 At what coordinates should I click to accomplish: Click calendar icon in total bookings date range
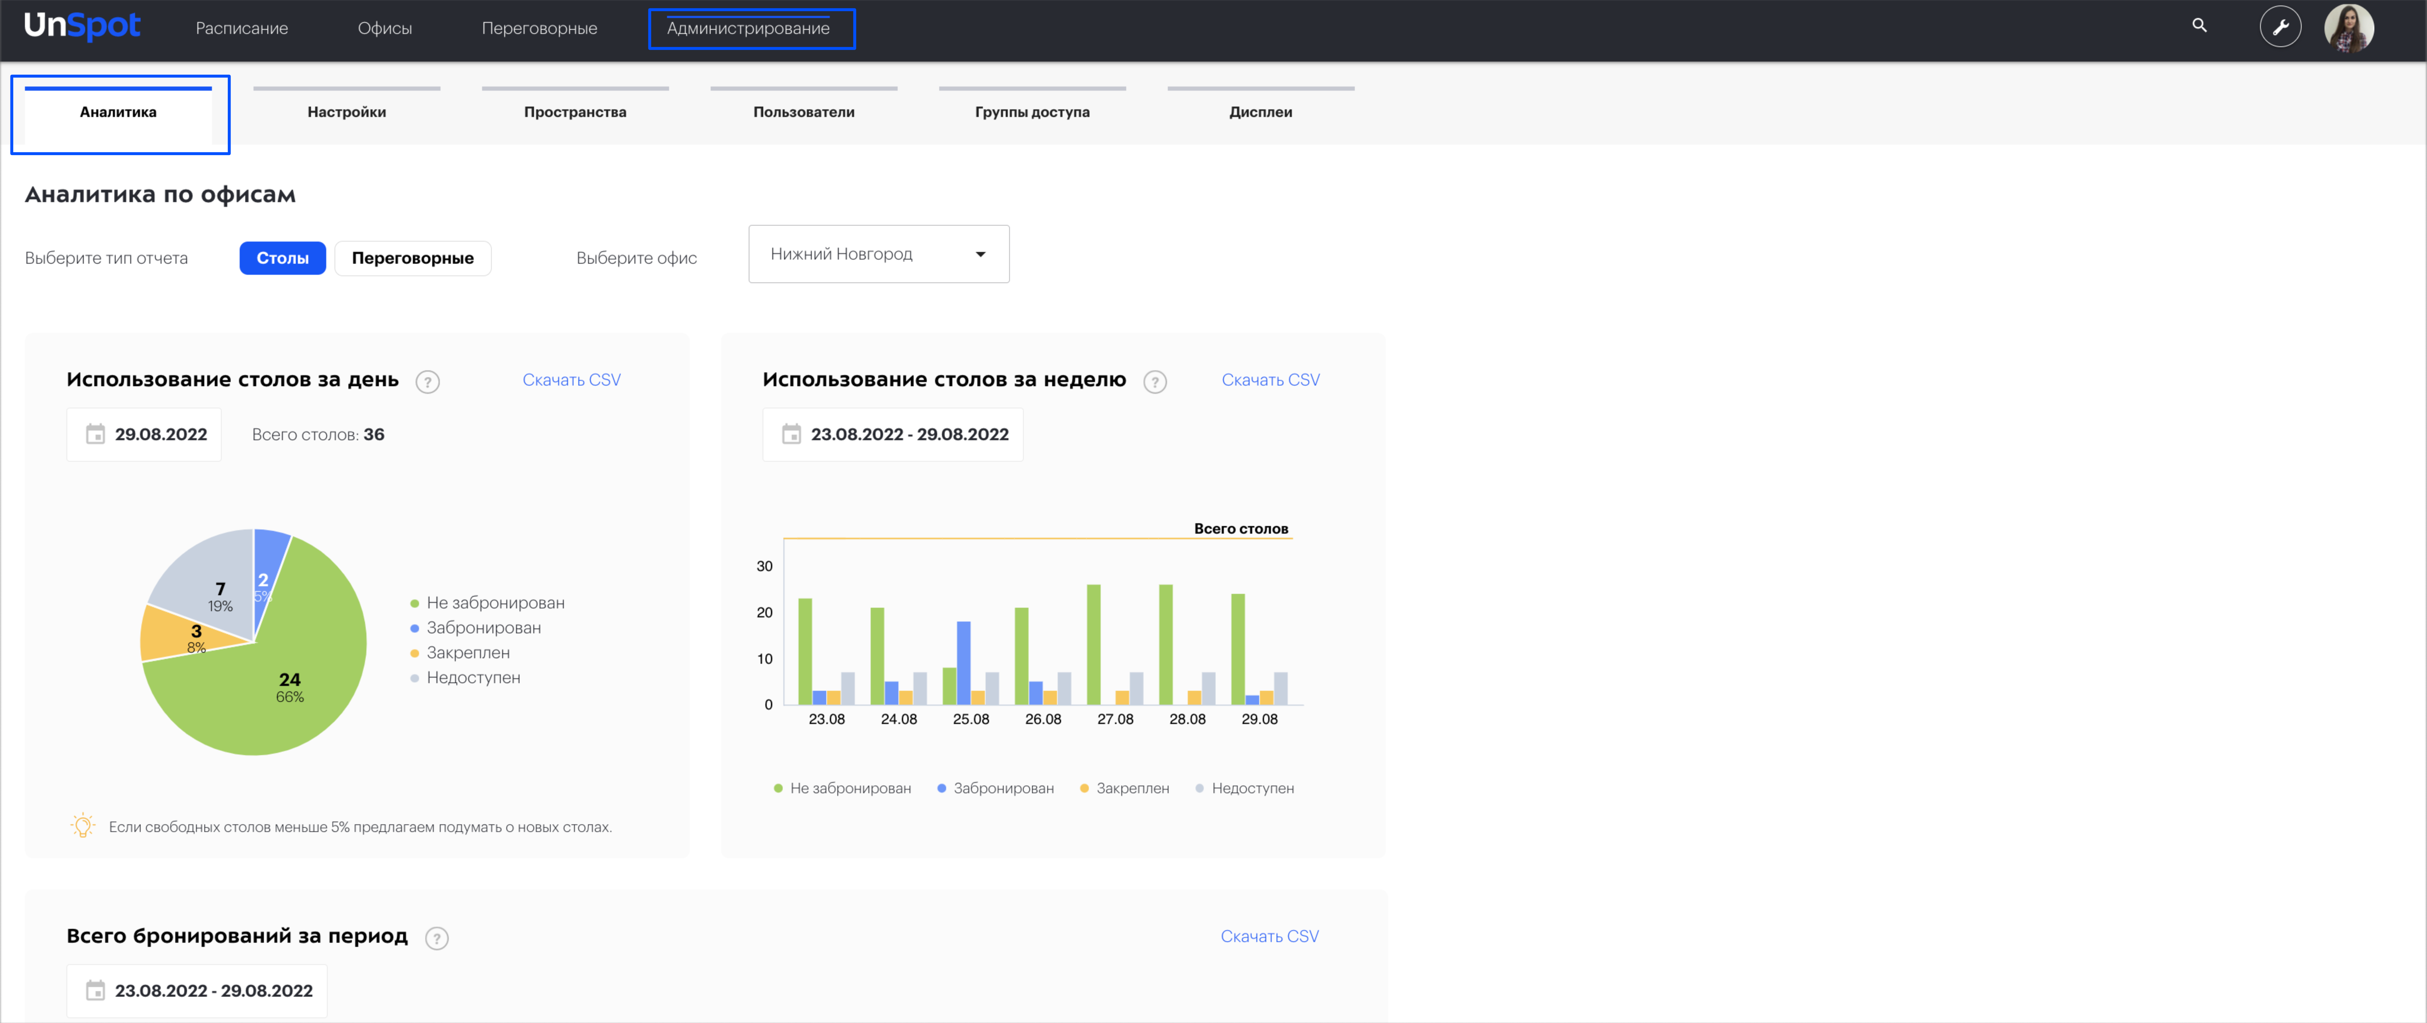point(95,990)
